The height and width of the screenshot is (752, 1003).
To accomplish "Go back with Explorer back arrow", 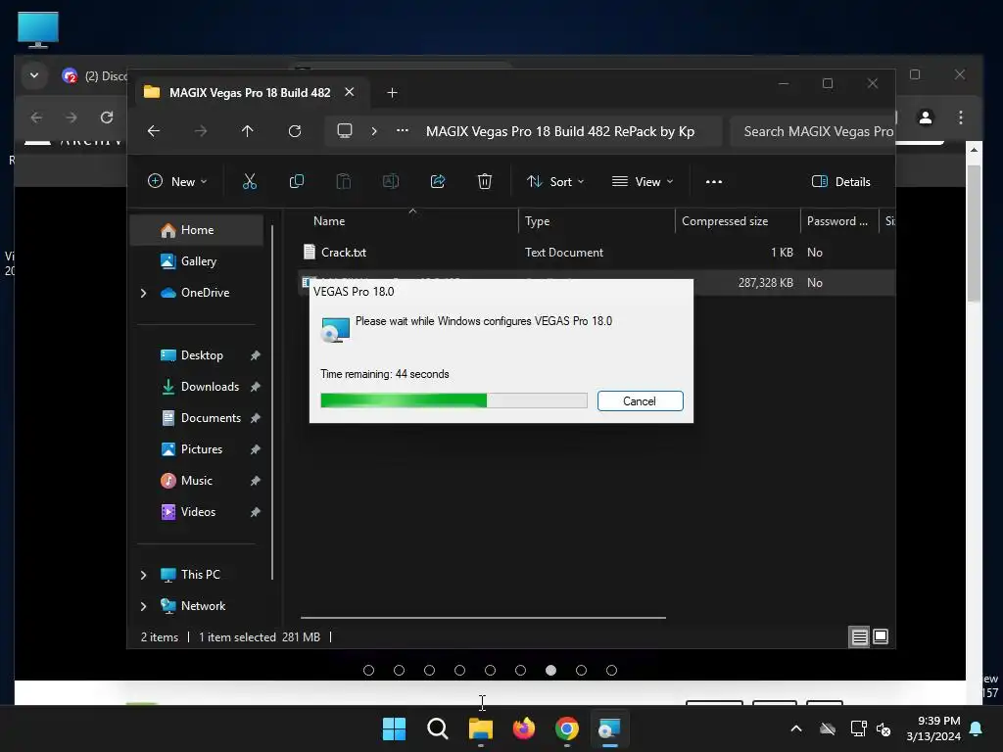I will [x=154, y=131].
